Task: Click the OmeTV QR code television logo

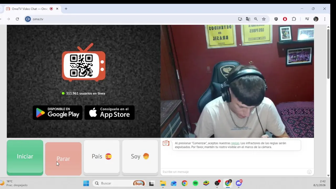Action: (x=83, y=62)
